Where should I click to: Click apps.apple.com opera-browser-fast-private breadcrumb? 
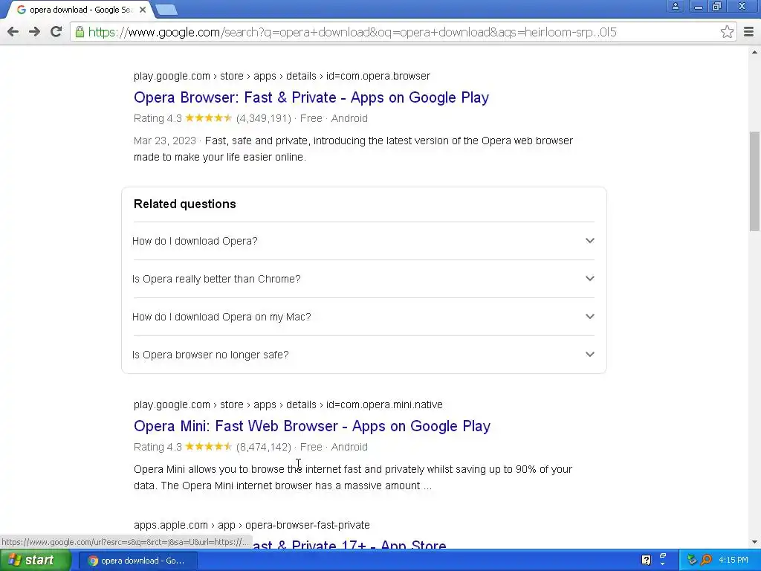pos(252,526)
